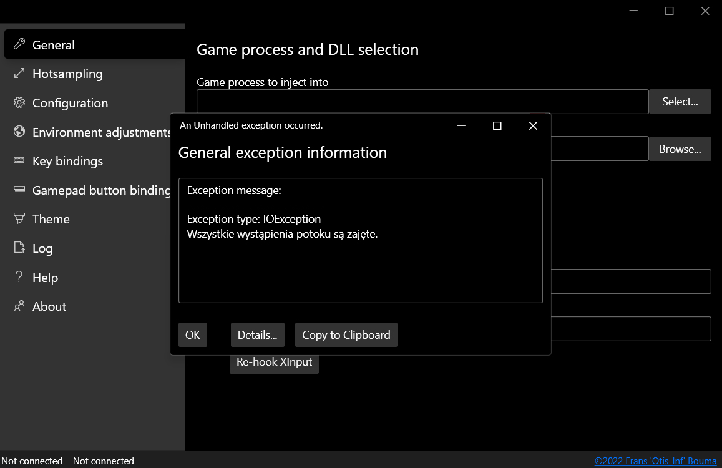Image resolution: width=722 pixels, height=468 pixels.
Task: Click the Key bindings keyboard icon
Action: (x=19, y=160)
